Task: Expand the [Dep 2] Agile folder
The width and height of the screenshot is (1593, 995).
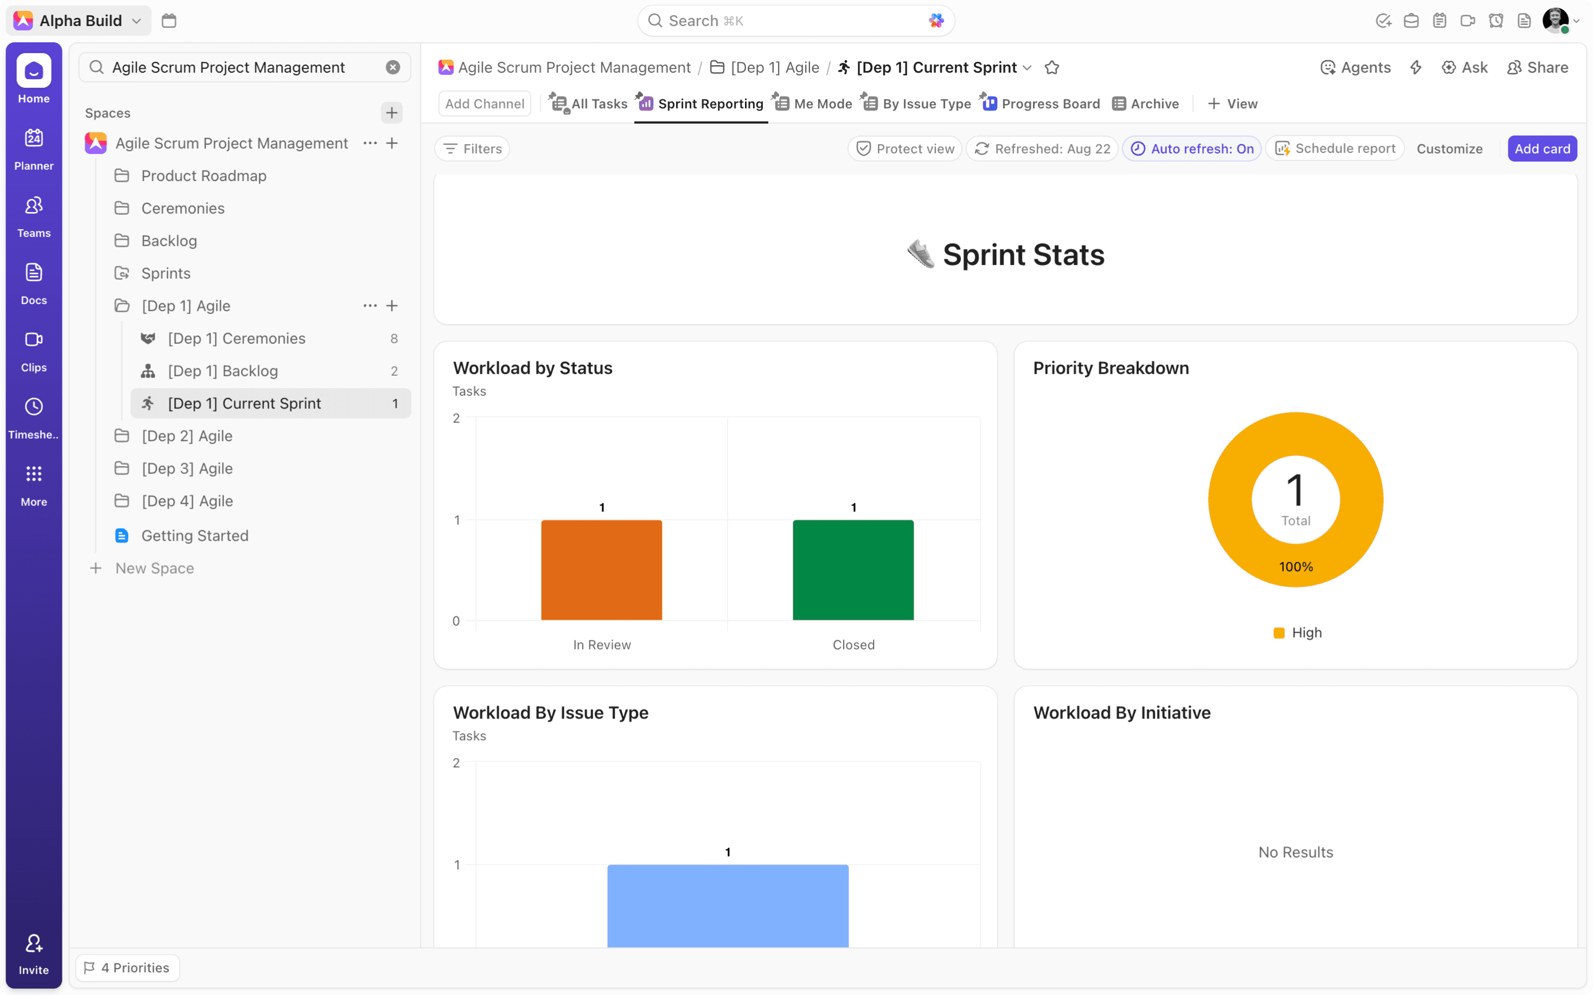Action: 187,436
